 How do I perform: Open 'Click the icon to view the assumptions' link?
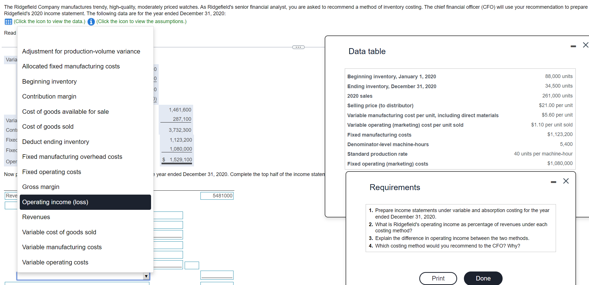point(141,21)
